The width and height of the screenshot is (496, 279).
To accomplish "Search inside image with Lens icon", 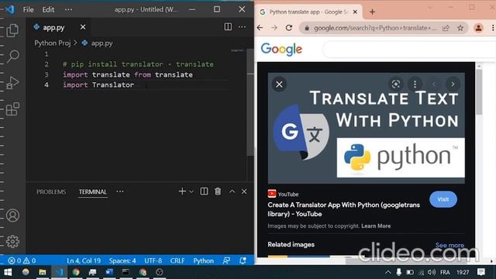I will pyautogui.click(x=396, y=84).
